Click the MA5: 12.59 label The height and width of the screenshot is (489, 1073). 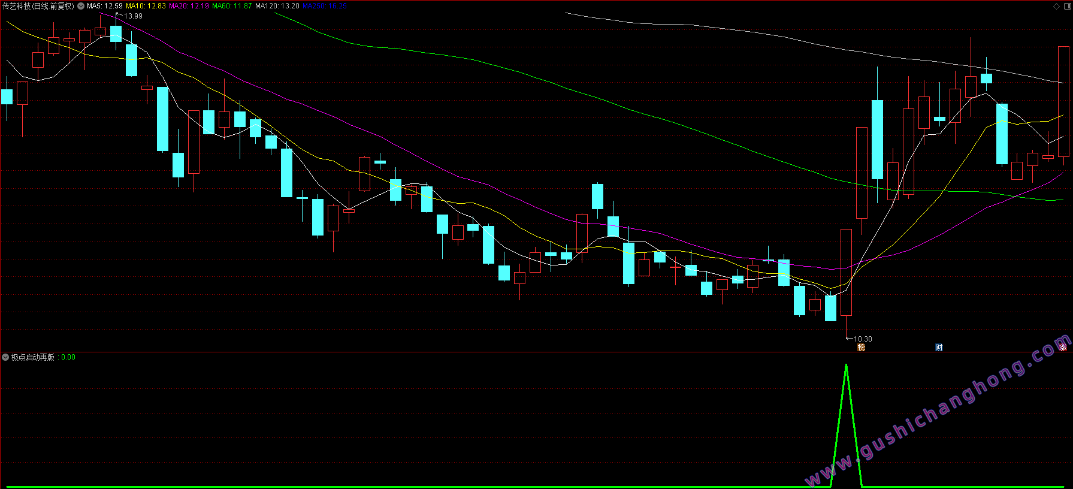pos(105,6)
